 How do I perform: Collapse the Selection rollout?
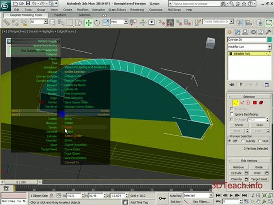point(249,97)
